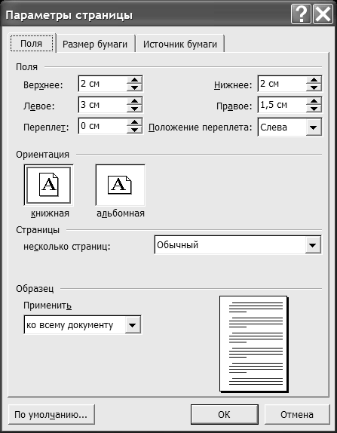Screen dimensions: 337x433
Task: Increase the Левое margin with up arrow
Action: pyautogui.click(x=134, y=101)
